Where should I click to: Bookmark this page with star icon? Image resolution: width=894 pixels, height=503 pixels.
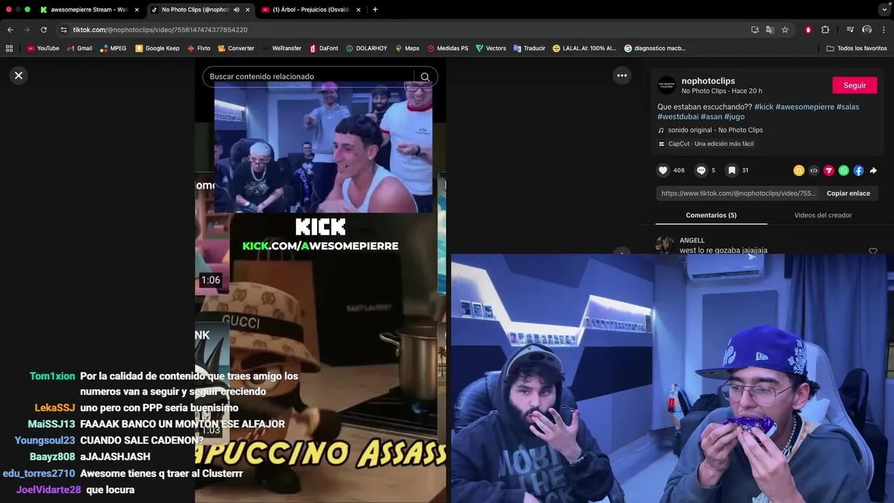(x=785, y=30)
